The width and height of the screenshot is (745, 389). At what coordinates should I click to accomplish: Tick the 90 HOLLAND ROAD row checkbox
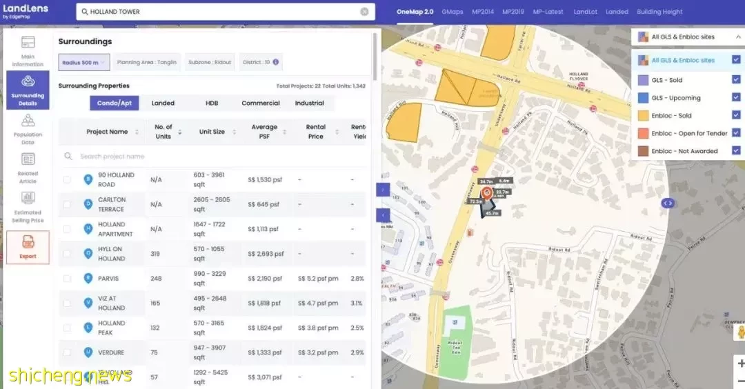tap(67, 179)
